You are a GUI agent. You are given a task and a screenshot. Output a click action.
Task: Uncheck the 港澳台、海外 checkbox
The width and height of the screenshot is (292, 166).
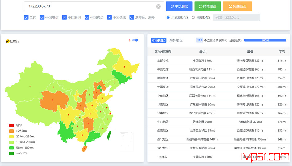(132, 17)
